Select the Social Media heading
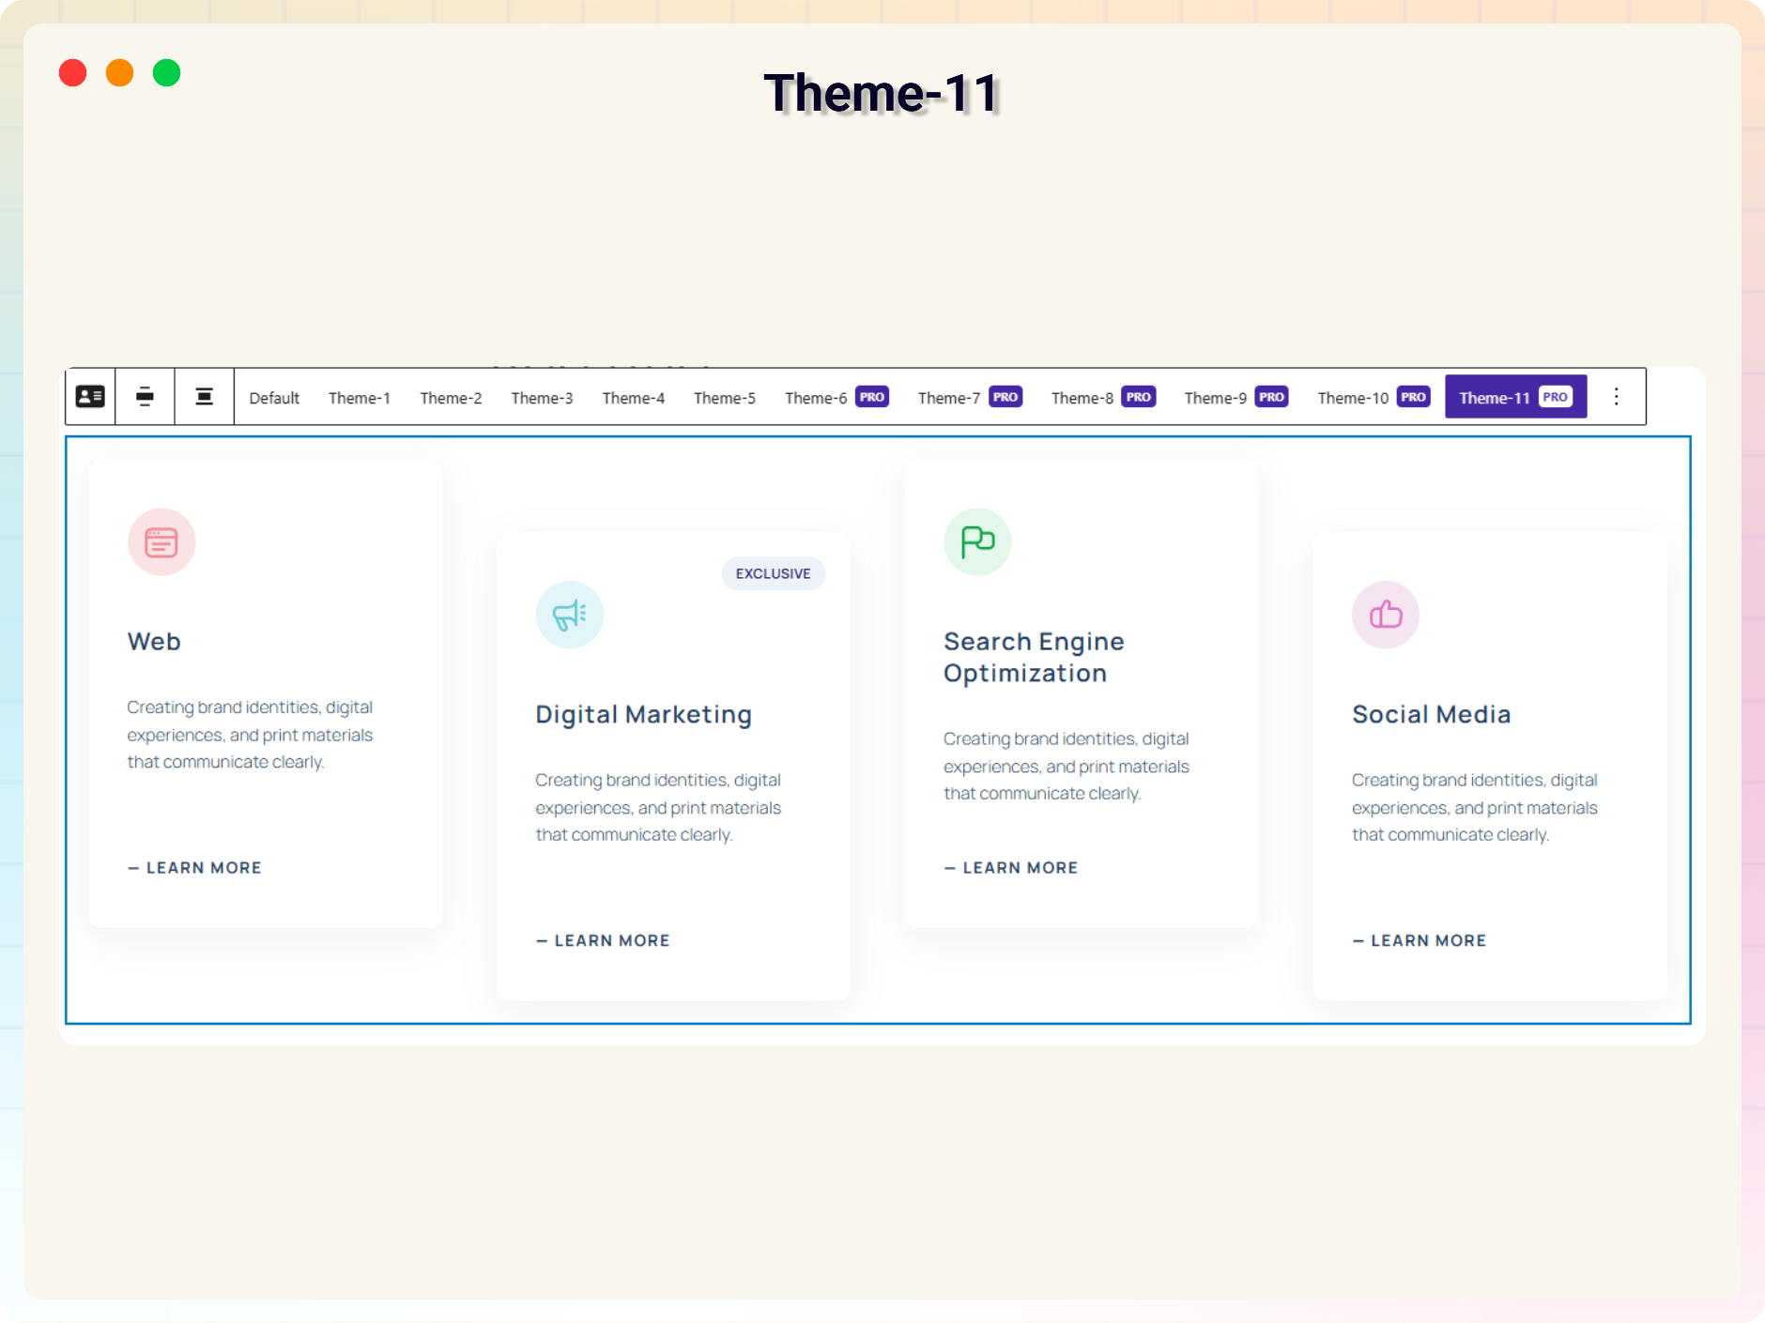This screenshot has width=1765, height=1323. [1432, 715]
